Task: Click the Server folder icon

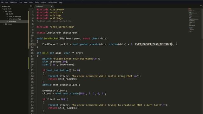Action: pyautogui.click(x=6, y=24)
